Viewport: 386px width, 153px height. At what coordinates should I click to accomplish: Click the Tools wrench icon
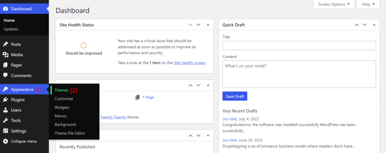click(5, 120)
